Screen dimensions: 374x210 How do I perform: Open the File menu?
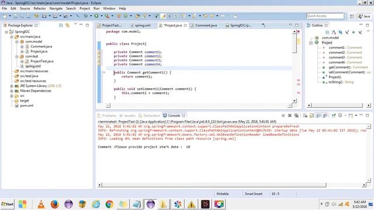4,8
